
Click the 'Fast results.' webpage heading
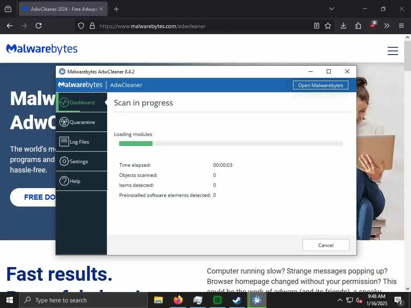(x=59, y=274)
